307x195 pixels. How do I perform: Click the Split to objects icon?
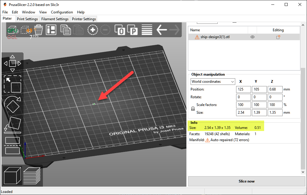[120, 30]
